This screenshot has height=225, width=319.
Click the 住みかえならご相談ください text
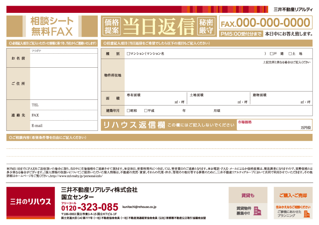[x=293, y=207]
